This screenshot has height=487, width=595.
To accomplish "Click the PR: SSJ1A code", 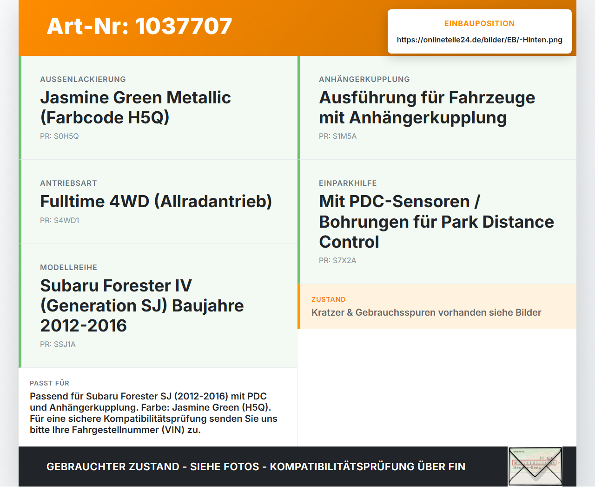I will pyautogui.click(x=58, y=345).
